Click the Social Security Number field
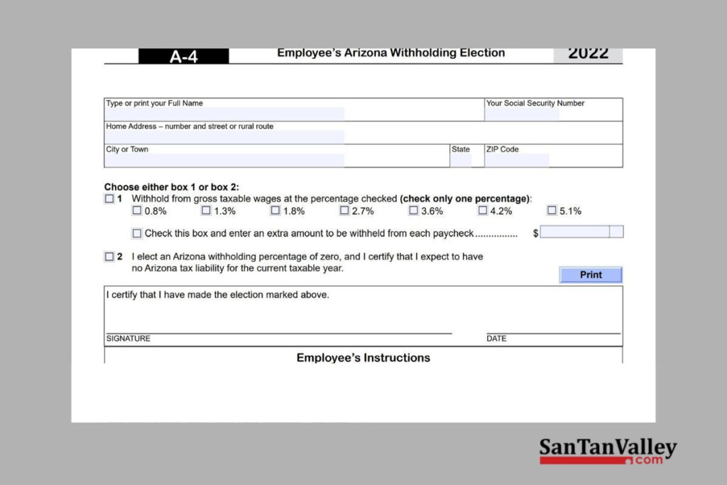The height and width of the screenshot is (485, 727). [x=522, y=114]
